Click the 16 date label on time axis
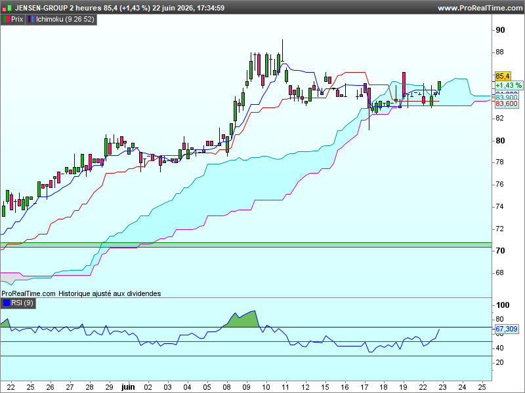The image size is (525, 393). tap(345, 388)
